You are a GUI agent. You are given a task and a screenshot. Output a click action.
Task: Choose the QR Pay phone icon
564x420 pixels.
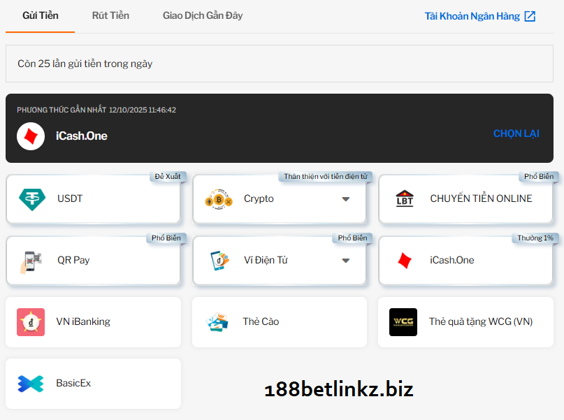(x=31, y=261)
